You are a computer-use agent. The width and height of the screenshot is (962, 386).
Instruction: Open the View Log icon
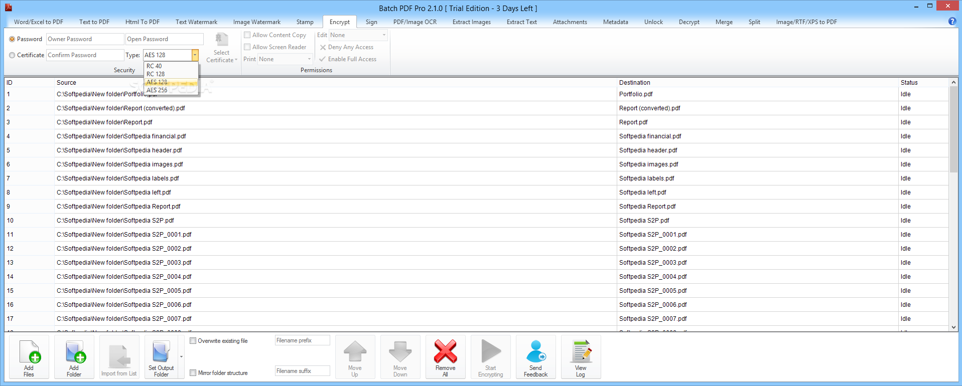click(x=581, y=351)
